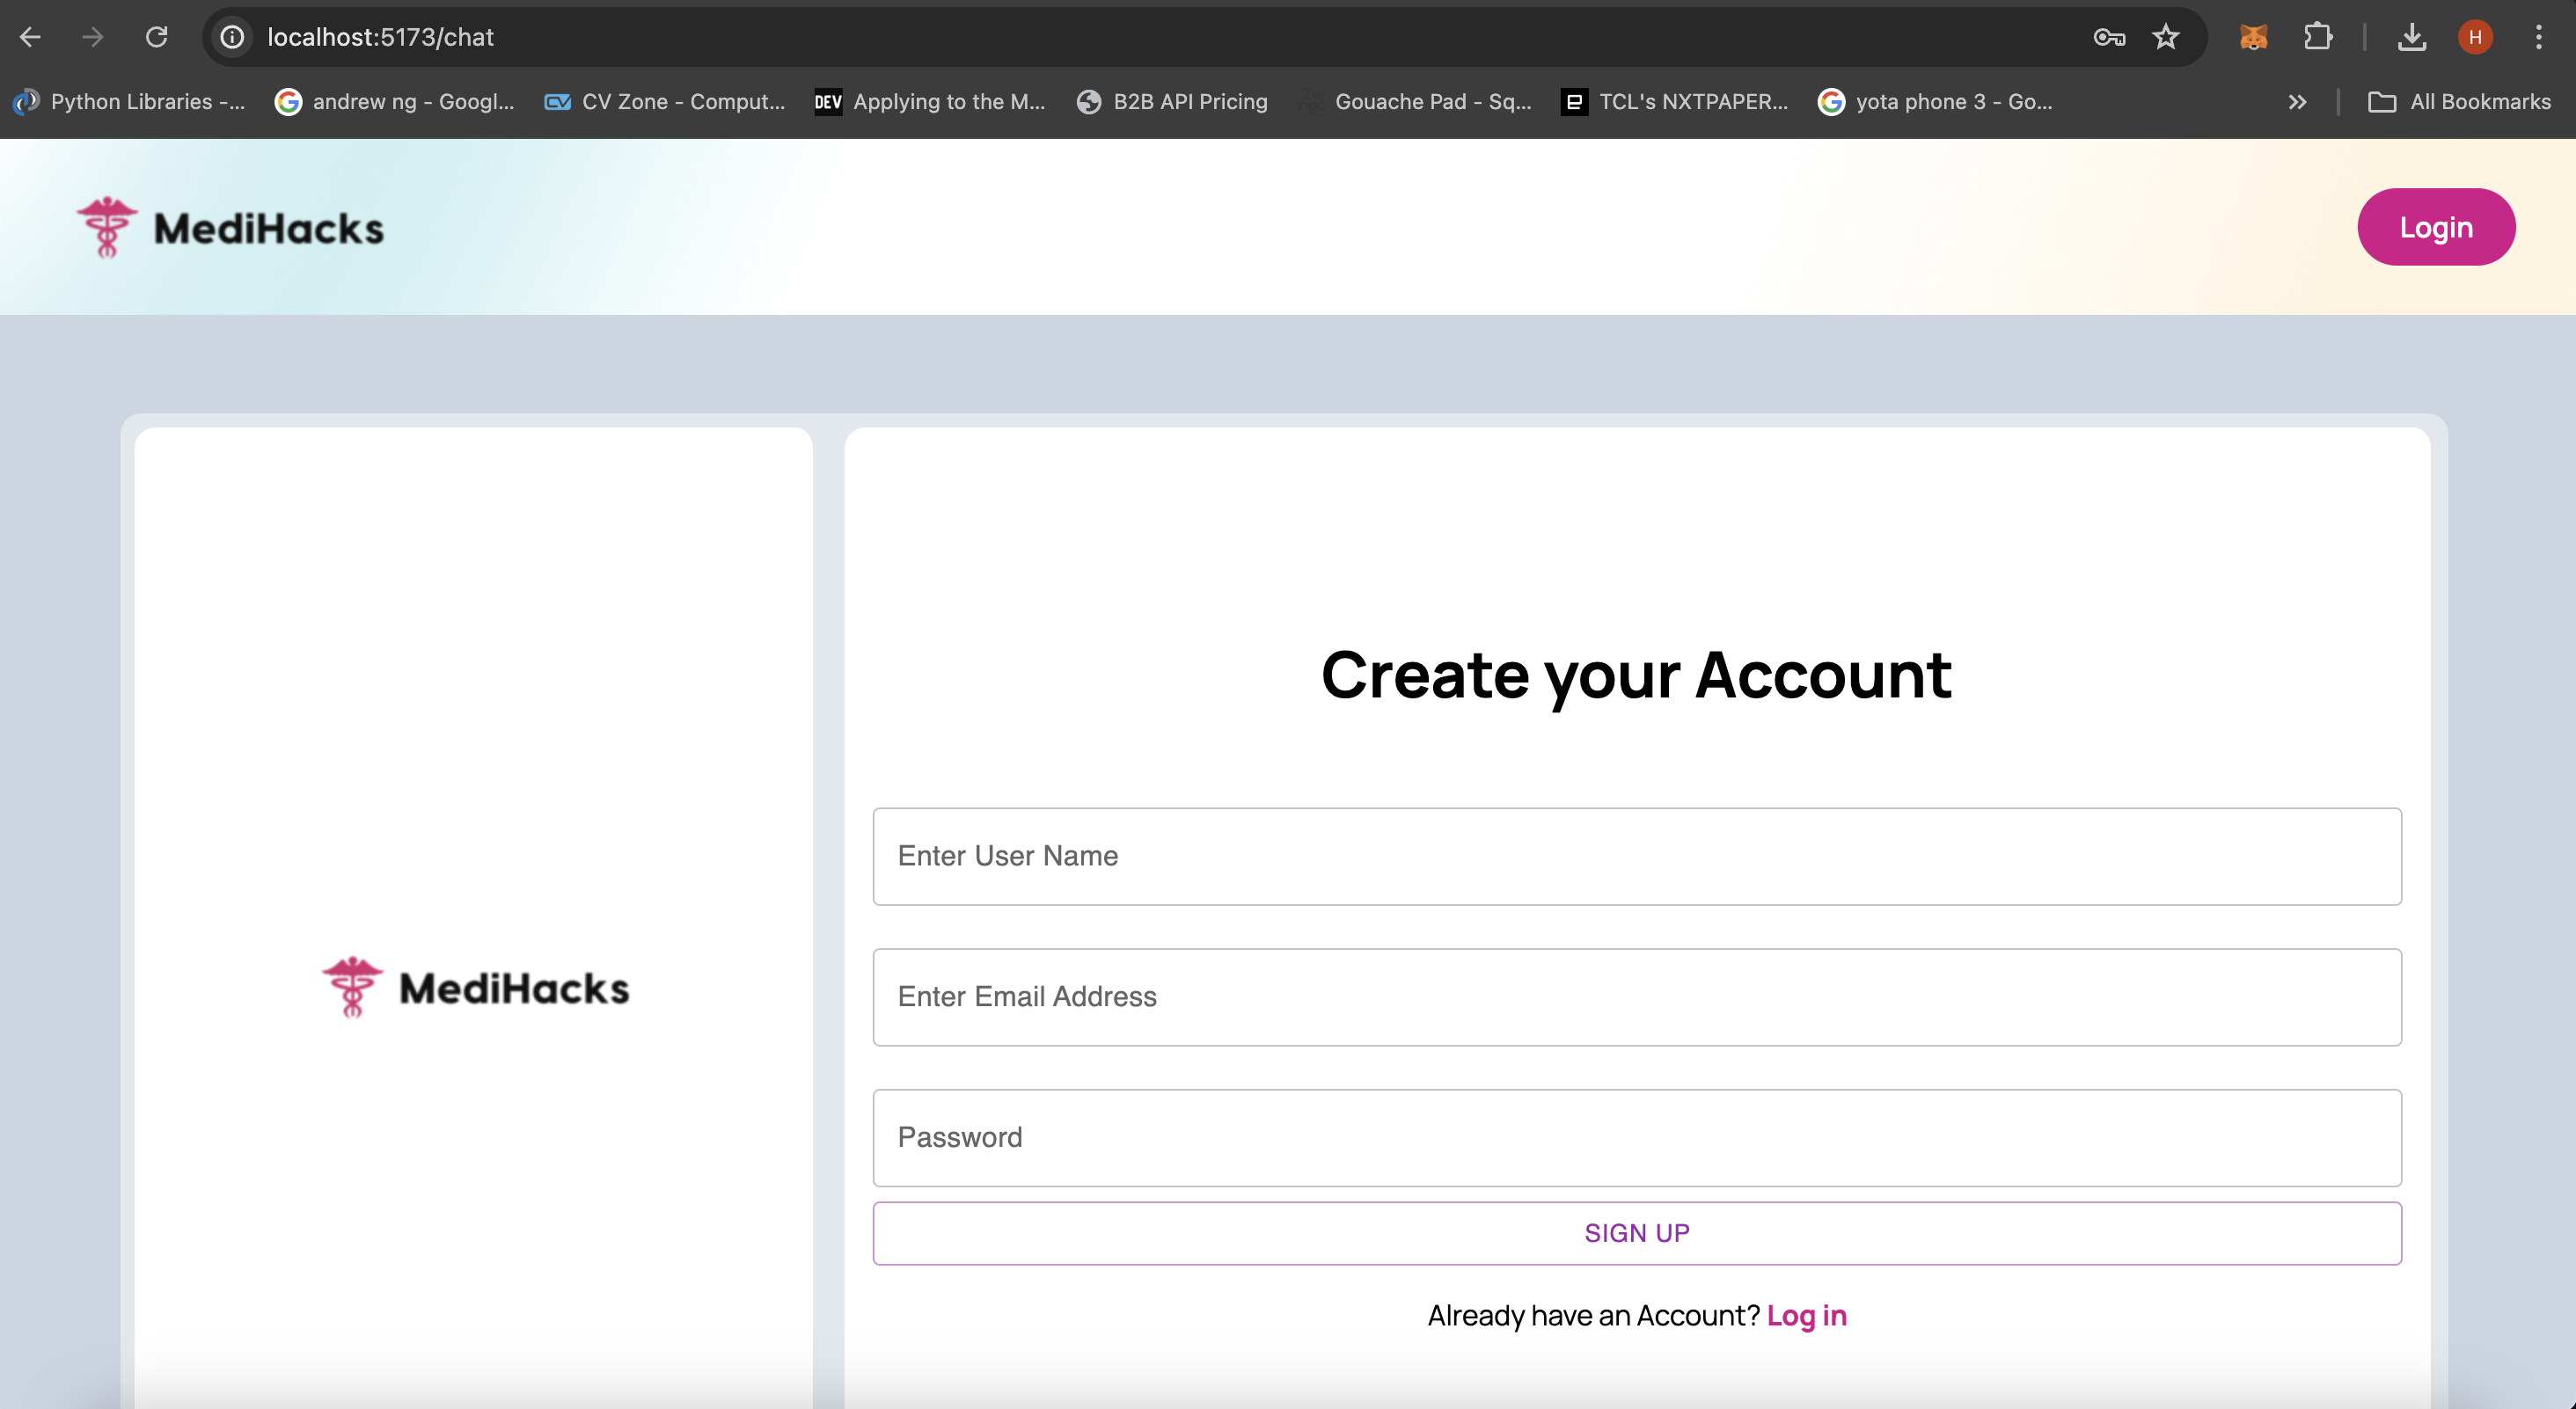Image resolution: width=2576 pixels, height=1409 pixels.
Task: Click the password key icon
Action: [x=2108, y=37]
